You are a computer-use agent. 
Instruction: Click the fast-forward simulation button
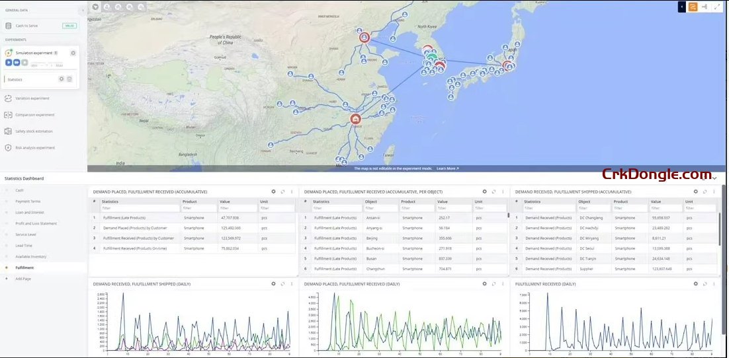(17, 62)
